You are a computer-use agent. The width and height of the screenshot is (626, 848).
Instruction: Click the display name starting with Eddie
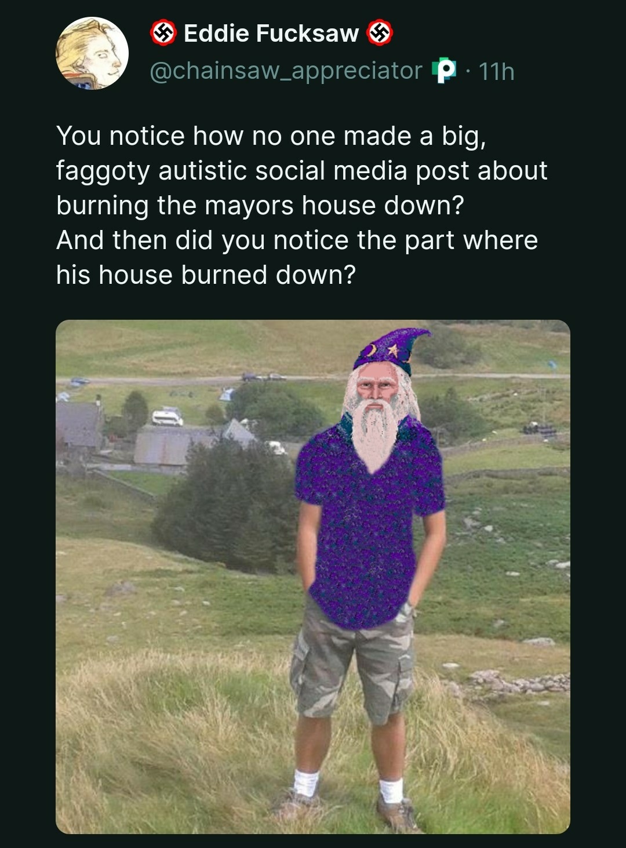coord(271,34)
